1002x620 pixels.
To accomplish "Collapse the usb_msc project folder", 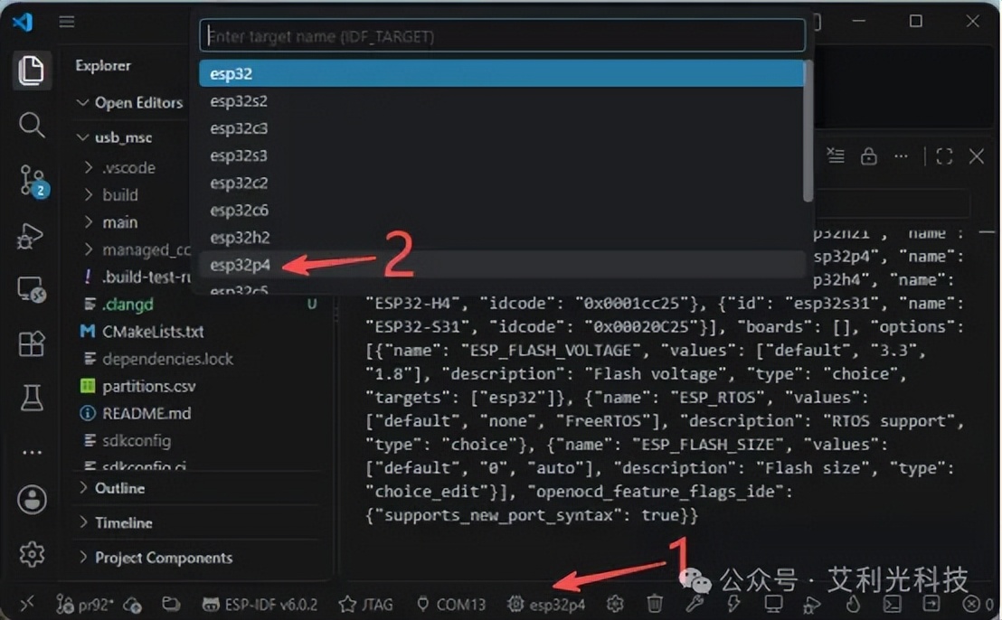I will pos(115,137).
